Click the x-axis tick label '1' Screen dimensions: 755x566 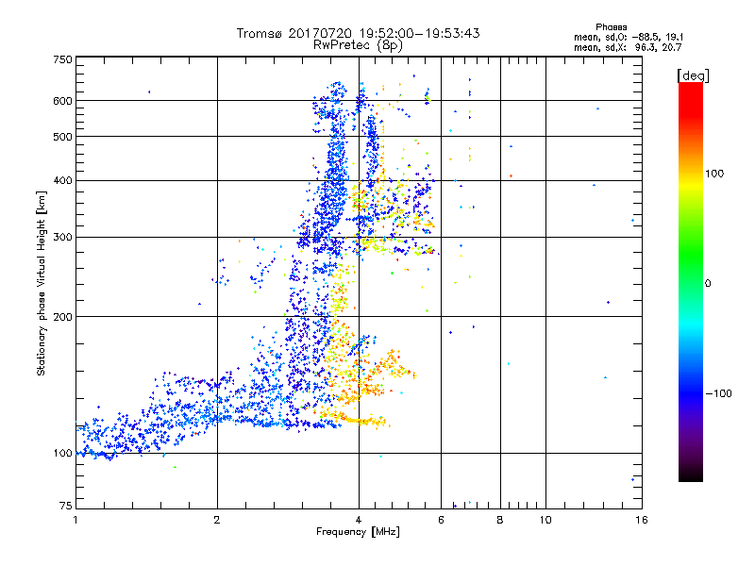click(x=75, y=520)
